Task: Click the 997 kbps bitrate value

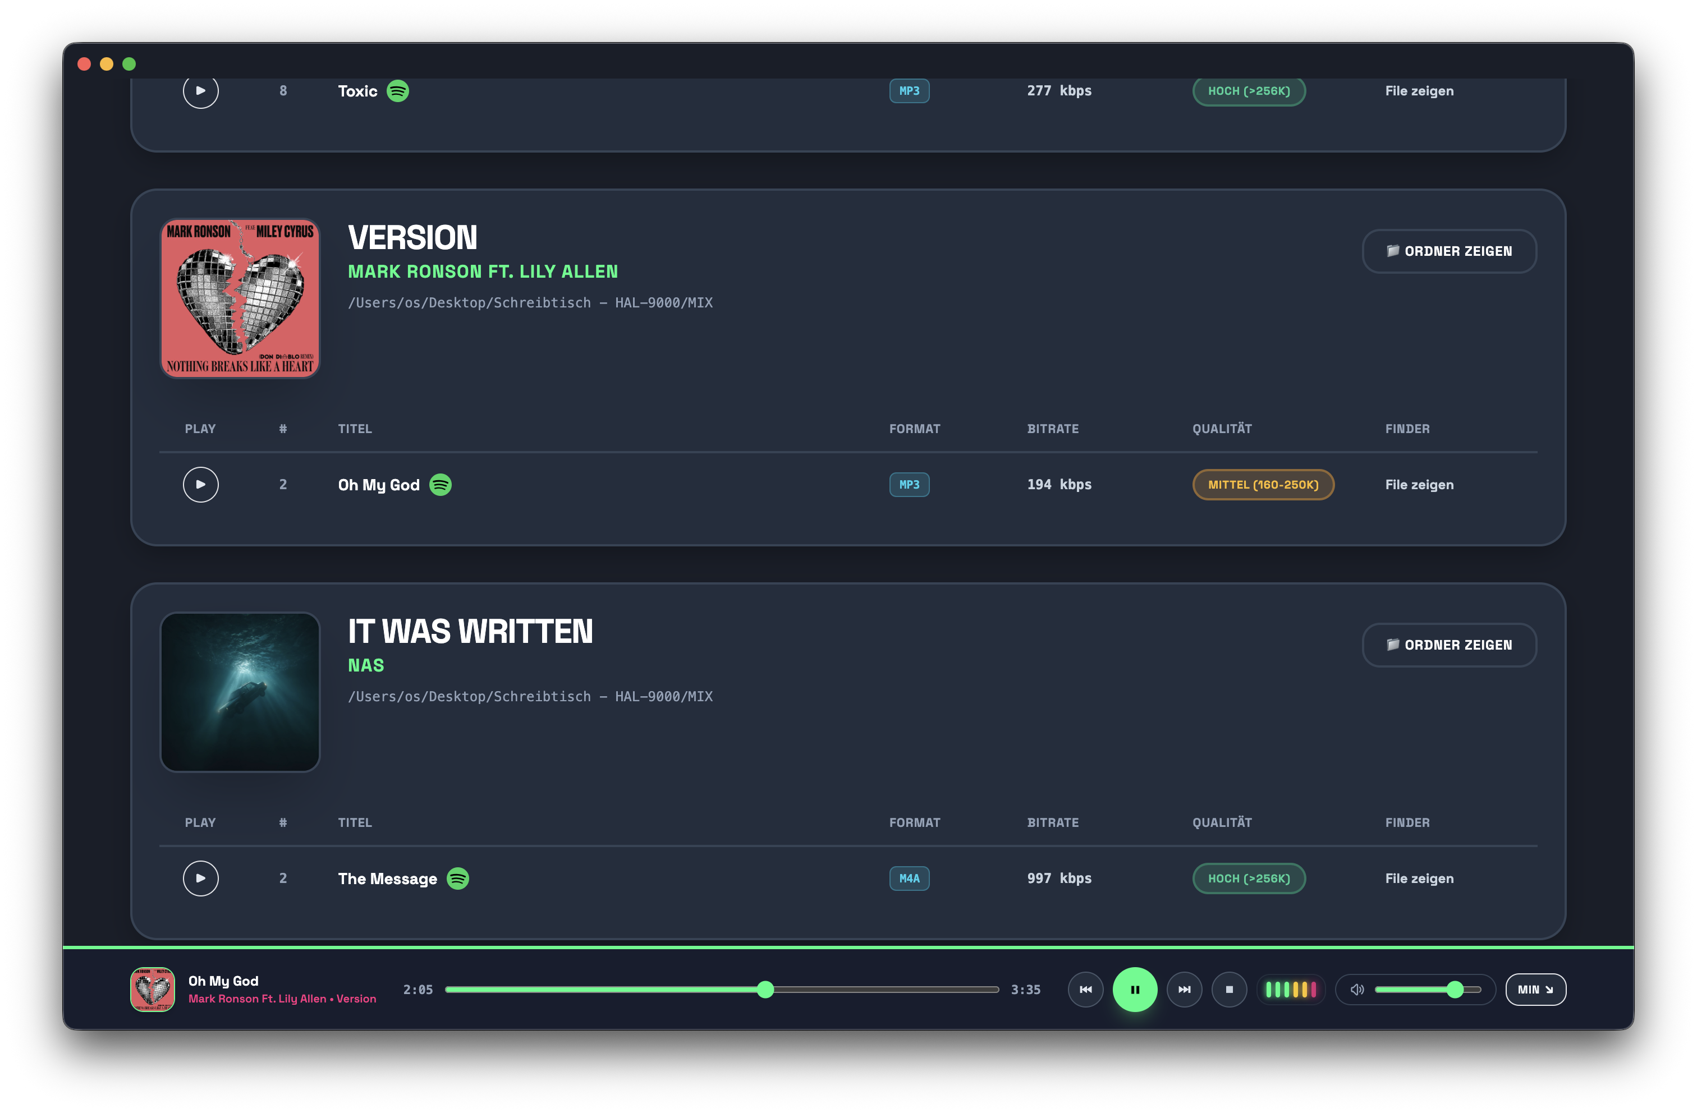Action: (x=1059, y=879)
